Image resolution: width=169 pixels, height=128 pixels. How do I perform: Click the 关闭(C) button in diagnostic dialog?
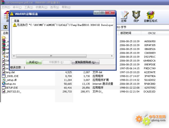34,62
